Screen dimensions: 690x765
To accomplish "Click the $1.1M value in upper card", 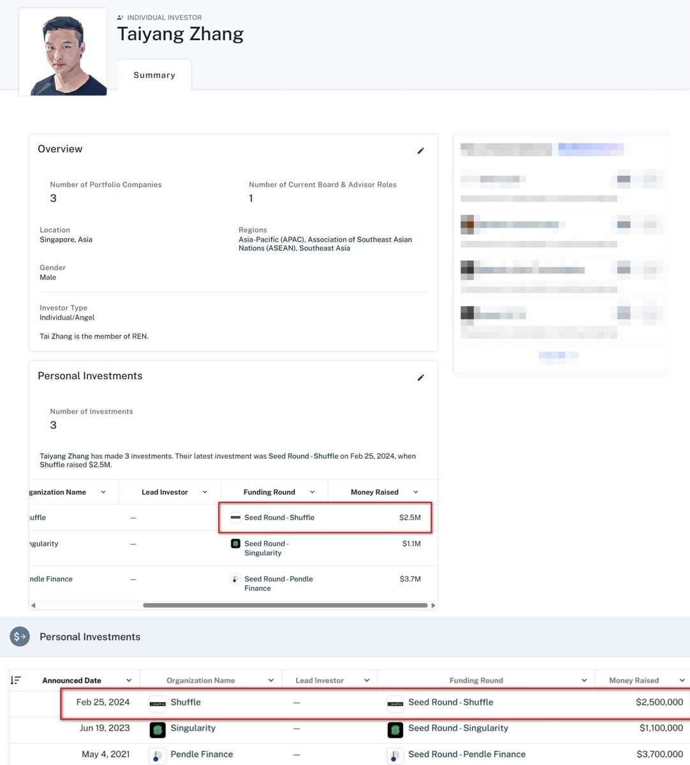I will pyautogui.click(x=411, y=544).
